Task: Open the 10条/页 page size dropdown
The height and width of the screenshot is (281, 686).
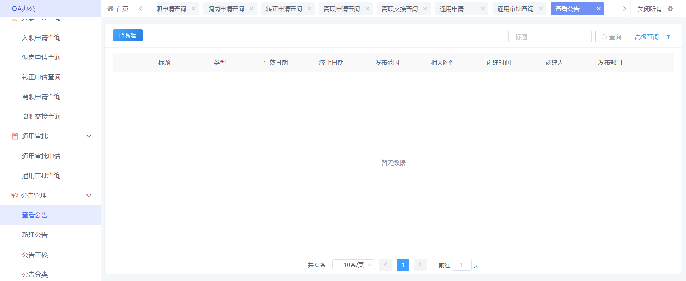Action: tap(353, 265)
